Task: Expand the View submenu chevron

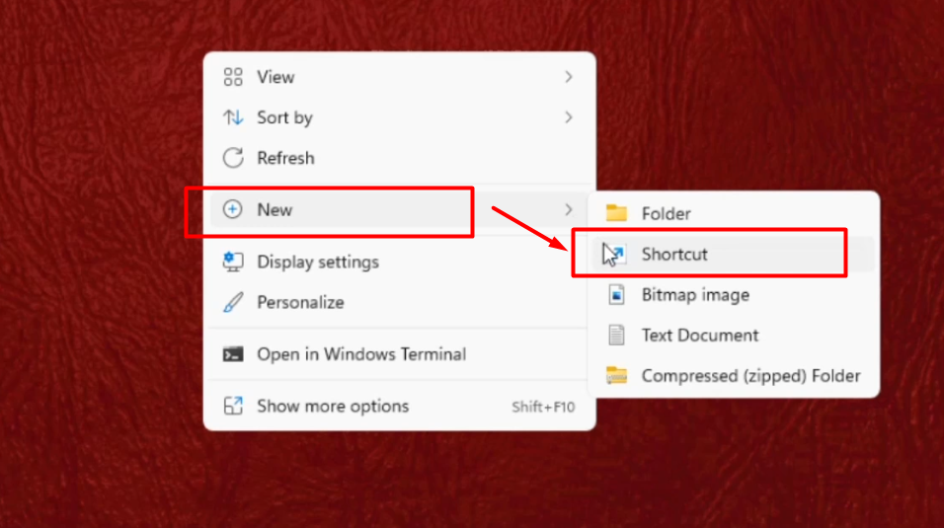Action: (569, 77)
